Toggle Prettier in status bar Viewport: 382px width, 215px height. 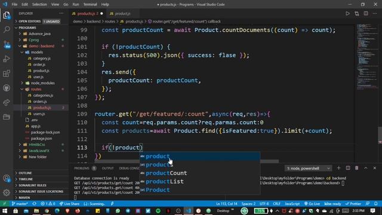pos(353,204)
